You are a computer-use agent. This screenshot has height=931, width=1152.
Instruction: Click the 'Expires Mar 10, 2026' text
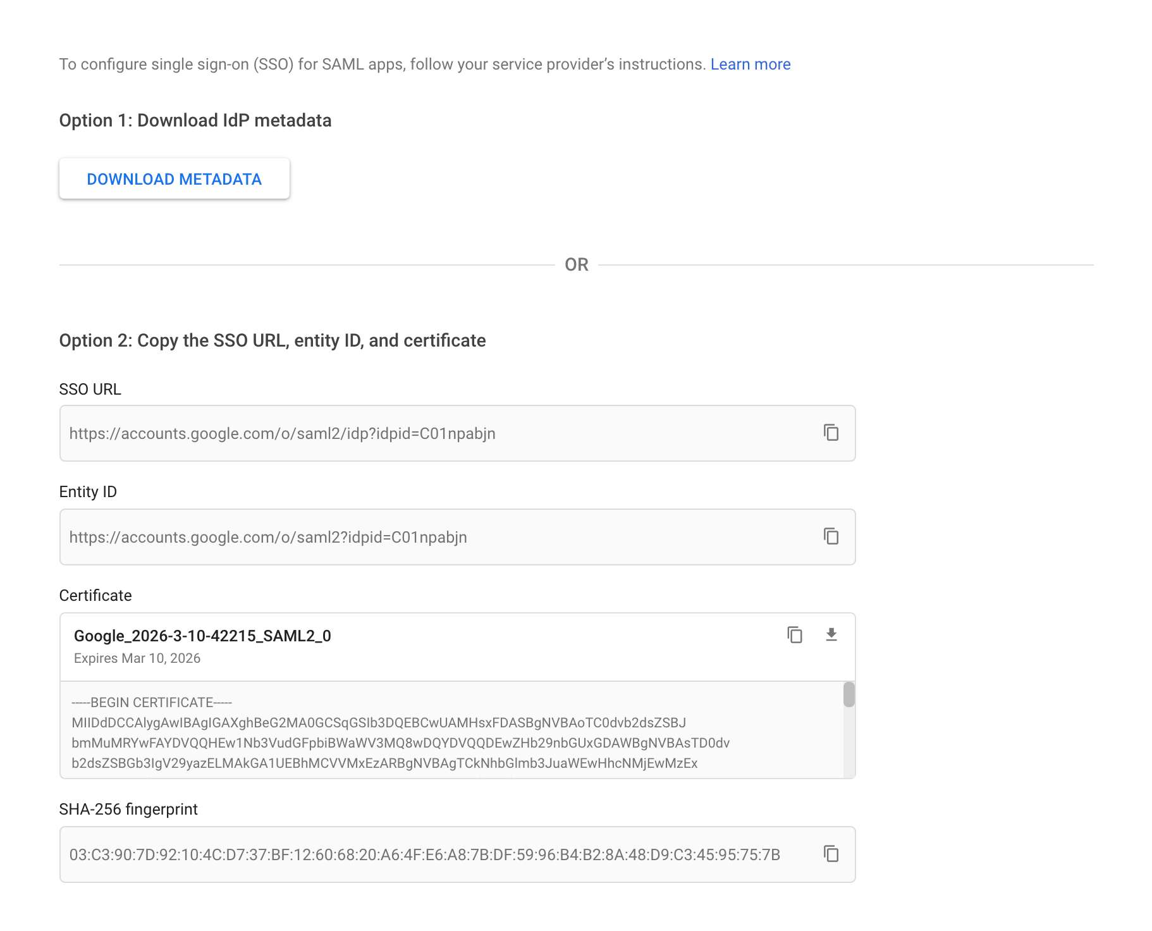[x=137, y=658]
